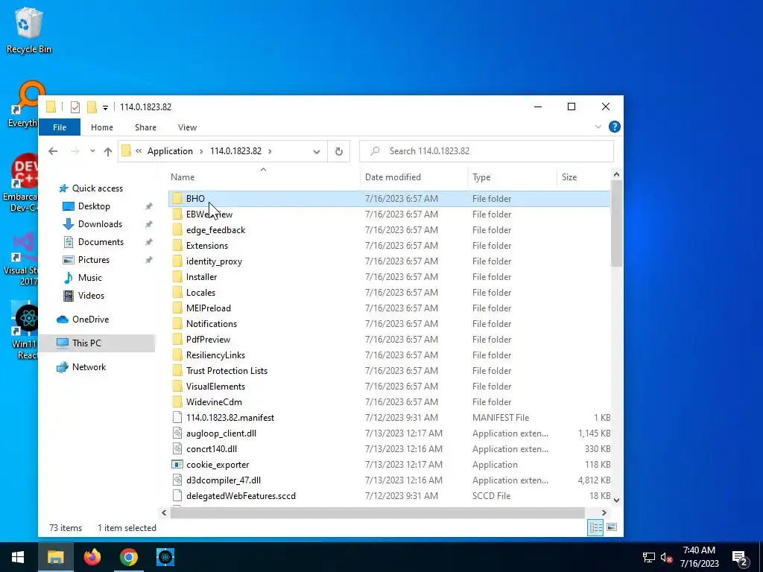This screenshot has height=572, width=763.
Task: Select the d3dcompiler_47.dll file
Action: [x=224, y=480]
